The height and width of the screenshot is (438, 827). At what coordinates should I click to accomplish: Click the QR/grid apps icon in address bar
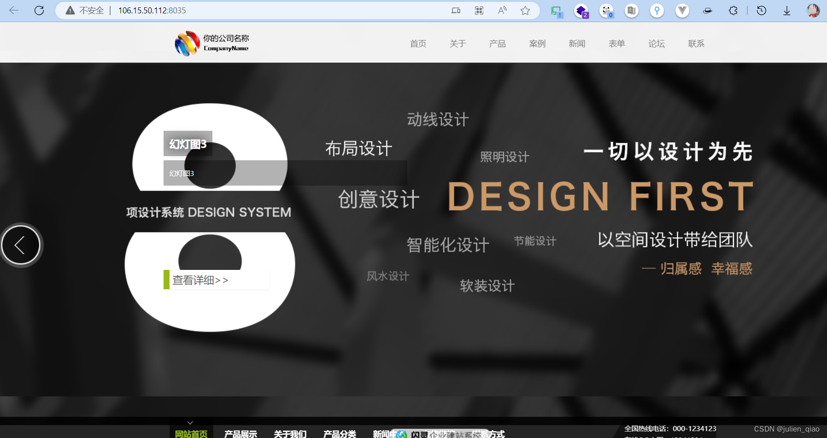[x=479, y=11]
